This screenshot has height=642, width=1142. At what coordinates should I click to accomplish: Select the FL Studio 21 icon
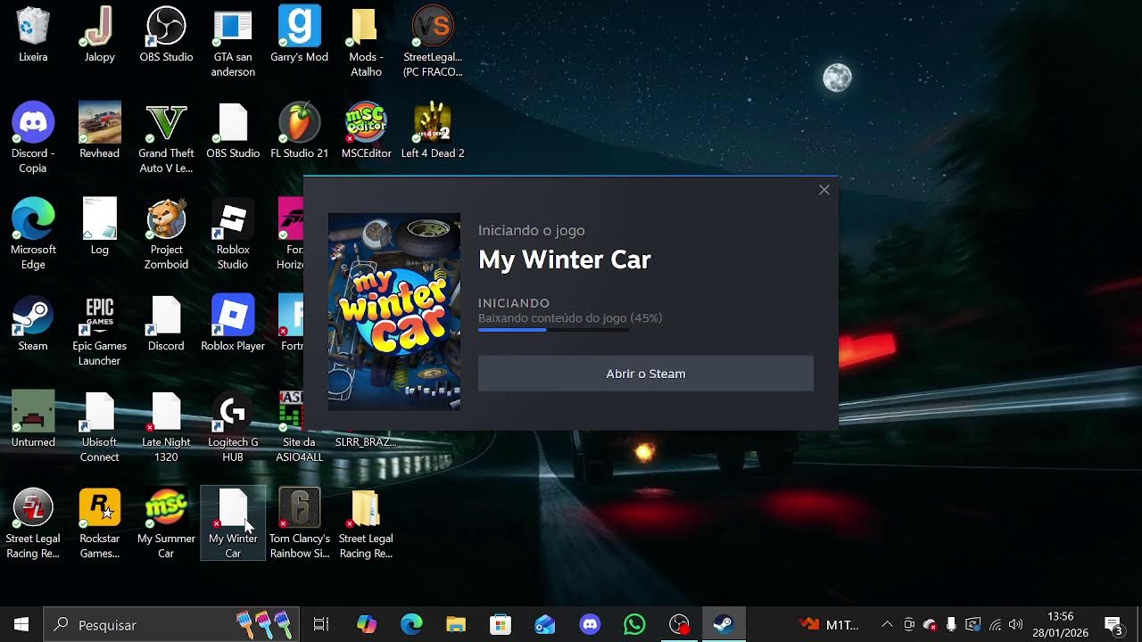300,131
